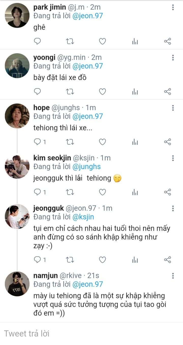
Task: Reply to kim seokjin's tweet
Action: point(38,192)
